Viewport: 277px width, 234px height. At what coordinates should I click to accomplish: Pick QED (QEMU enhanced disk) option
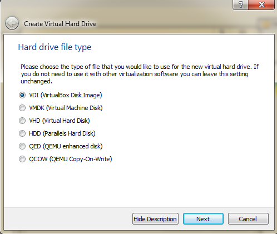pos(61,146)
